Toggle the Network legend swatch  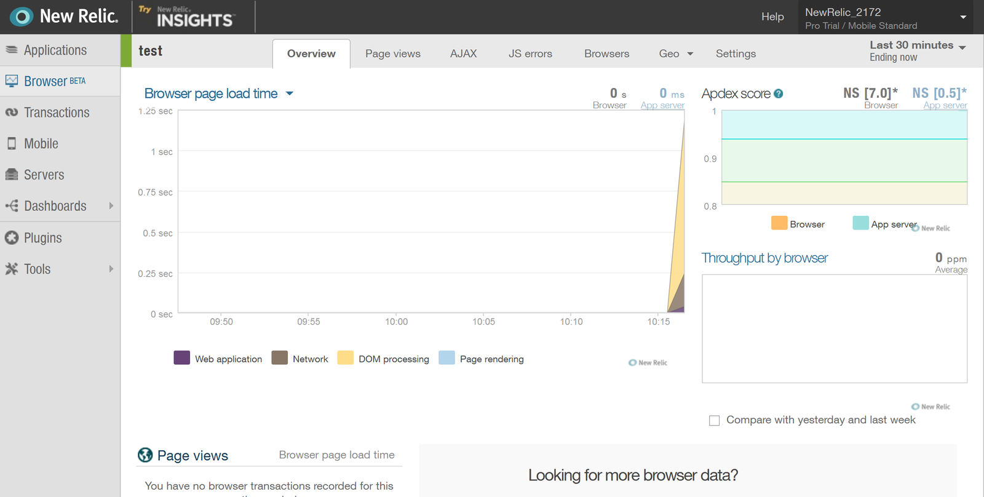coord(280,358)
